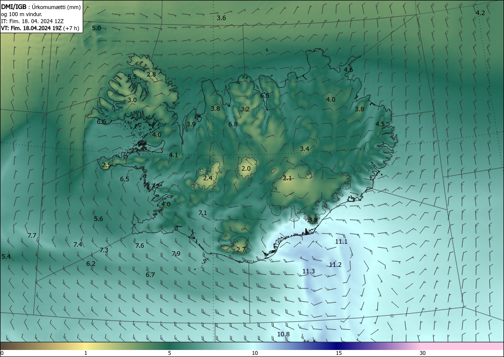
Task: Click the 'VT: Fim. 18.04.2024 19Z (+7 h)' line
Action: (x=40, y=28)
